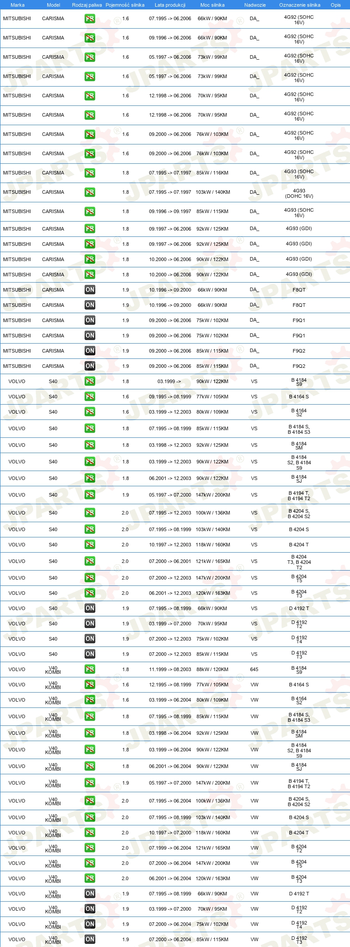350x947 pixels.
Task: Click diesel ON icon in S40 D 4192 T3 row
Action: 90,654
